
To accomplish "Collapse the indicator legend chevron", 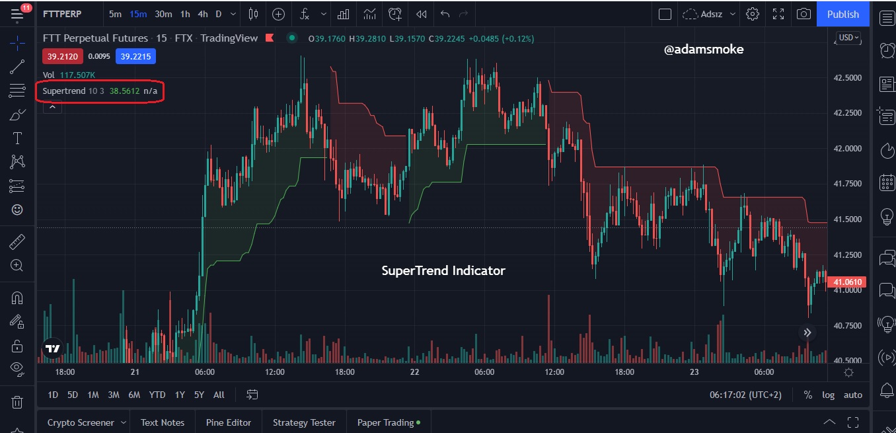I will [x=52, y=107].
